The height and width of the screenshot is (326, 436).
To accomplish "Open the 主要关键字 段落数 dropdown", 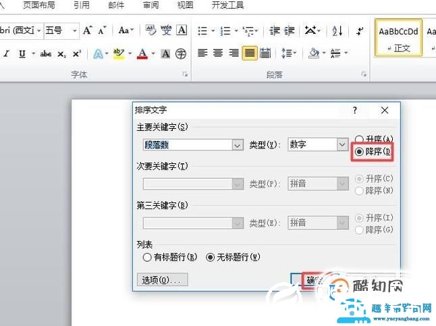I will coord(238,145).
